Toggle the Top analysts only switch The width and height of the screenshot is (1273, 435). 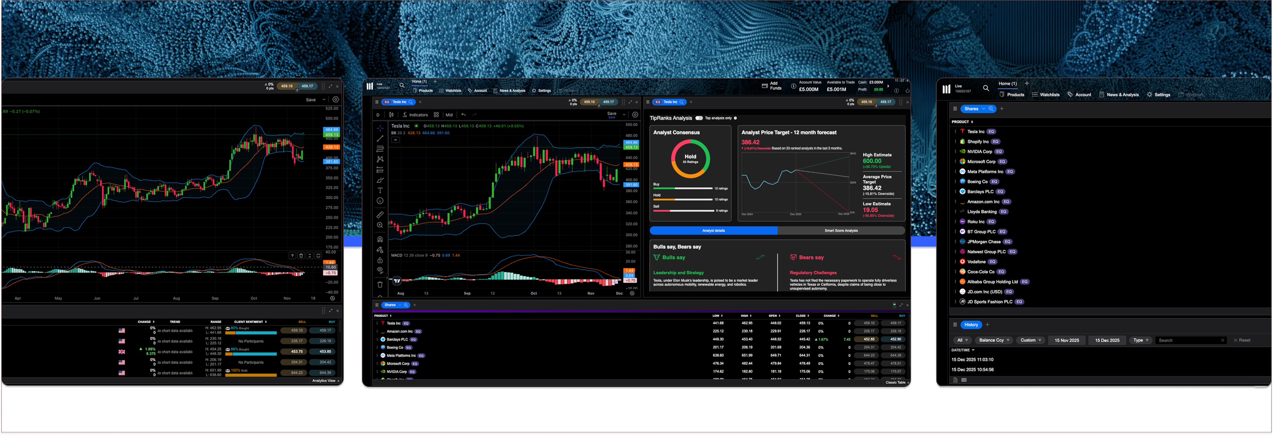(x=699, y=118)
